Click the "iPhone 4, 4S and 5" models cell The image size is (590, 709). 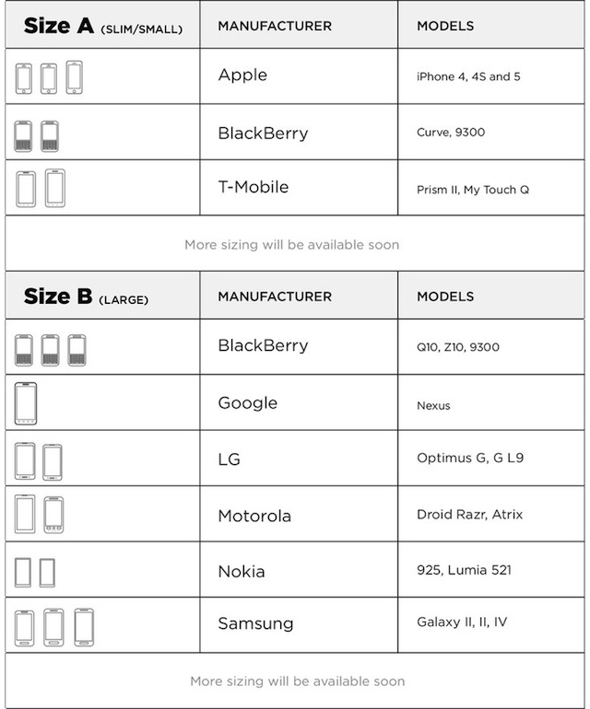468,76
